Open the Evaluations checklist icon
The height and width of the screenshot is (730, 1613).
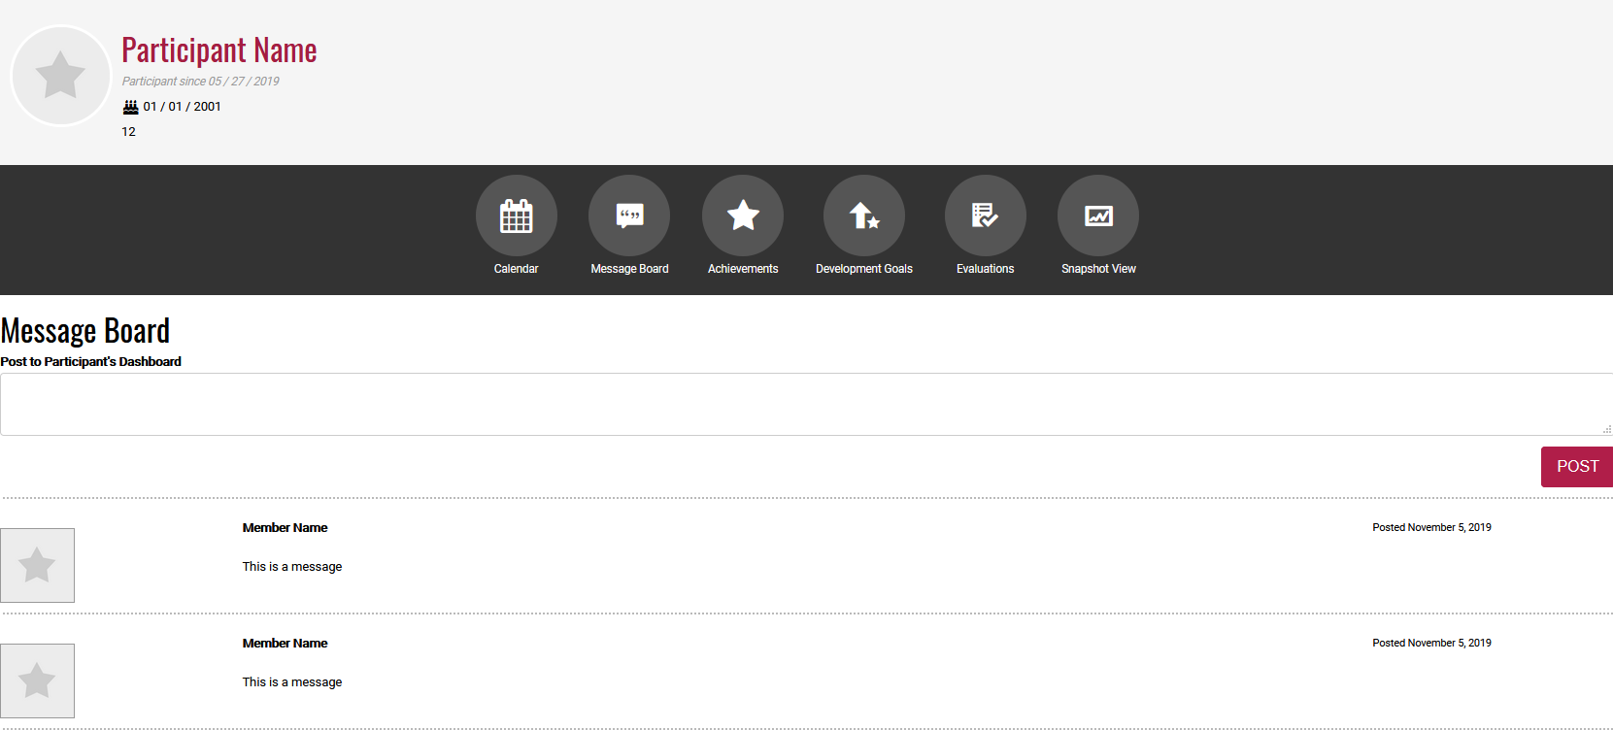[x=985, y=216]
